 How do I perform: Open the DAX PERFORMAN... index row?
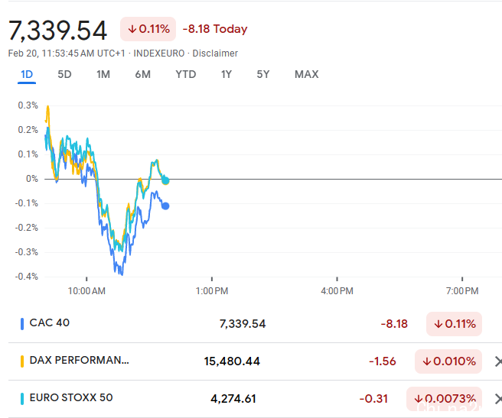click(x=255, y=361)
